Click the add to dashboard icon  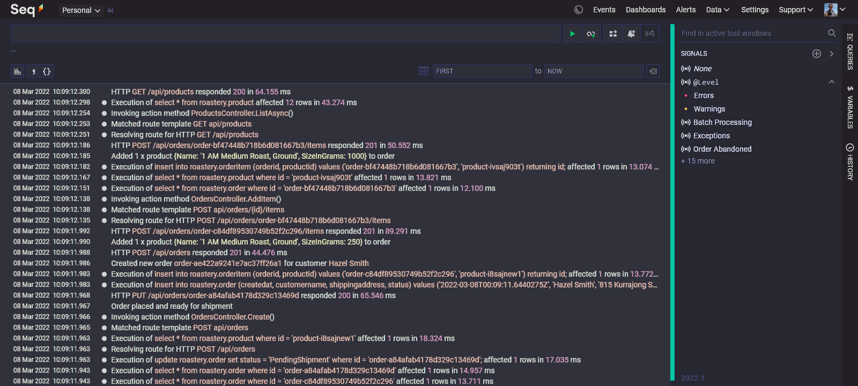click(x=613, y=34)
